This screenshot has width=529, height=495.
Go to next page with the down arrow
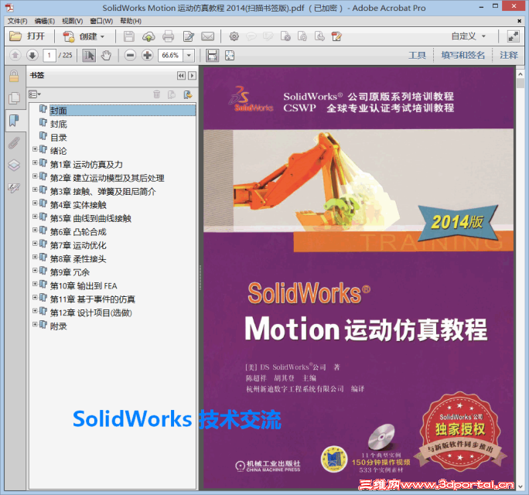[x=32, y=55]
